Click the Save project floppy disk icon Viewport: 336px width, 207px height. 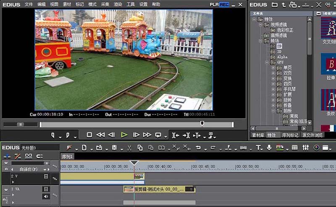114,148
